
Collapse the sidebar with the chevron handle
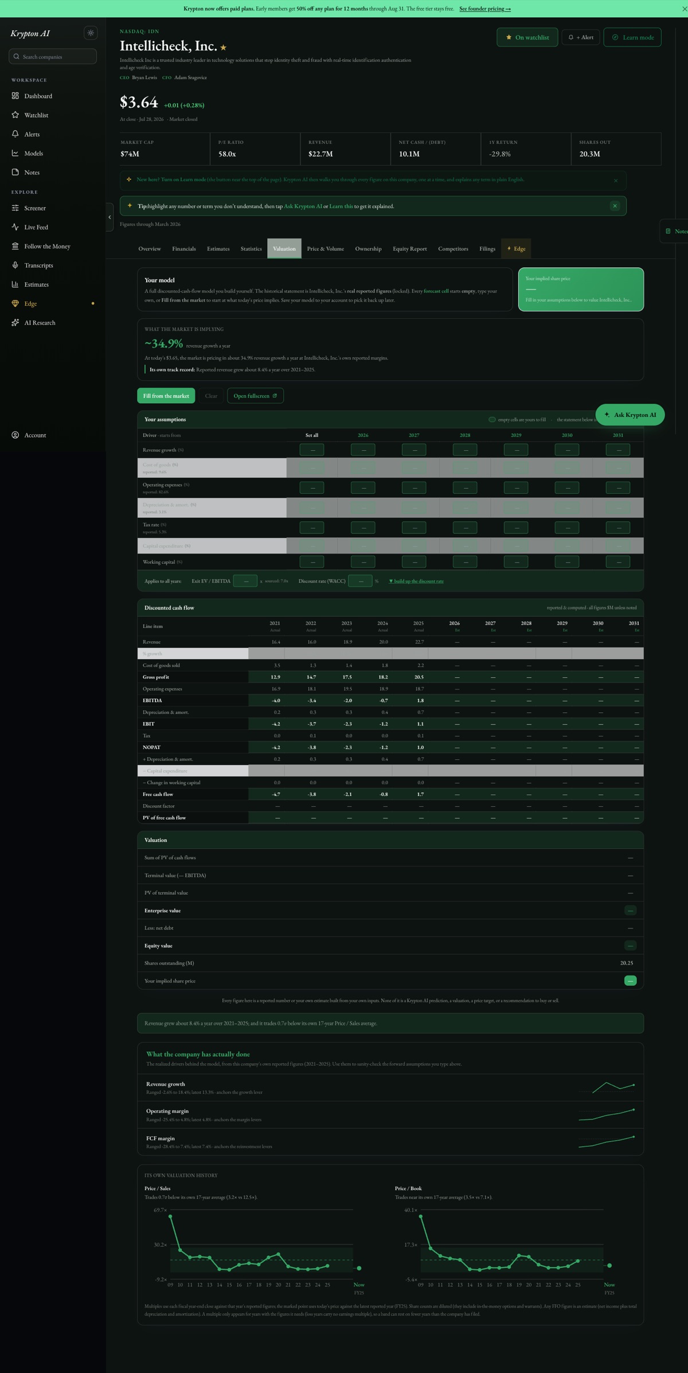tap(110, 217)
